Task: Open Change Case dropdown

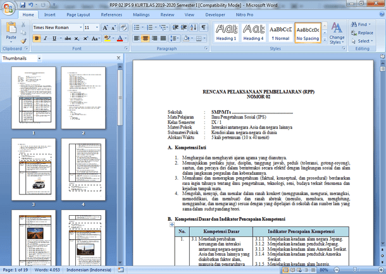Action: click(x=96, y=39)
